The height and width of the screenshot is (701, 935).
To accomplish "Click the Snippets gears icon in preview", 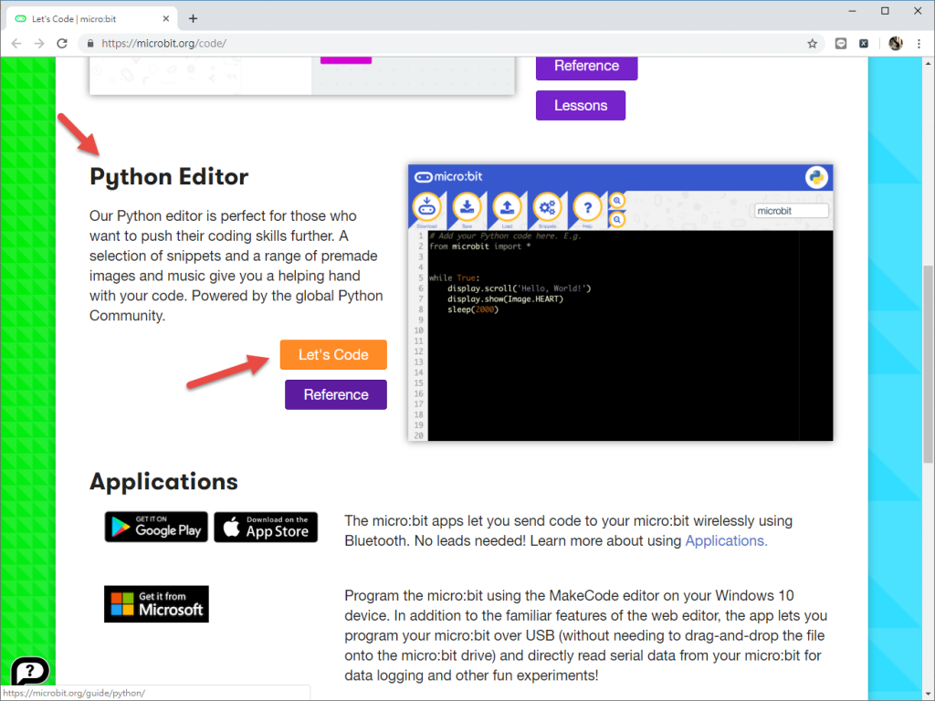I will pos(547,208).
